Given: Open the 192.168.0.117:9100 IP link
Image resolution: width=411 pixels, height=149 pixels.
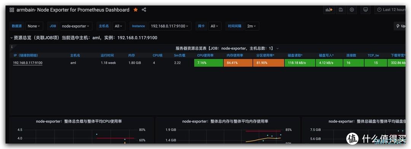Looking at the screenshot, I should 27,63.
